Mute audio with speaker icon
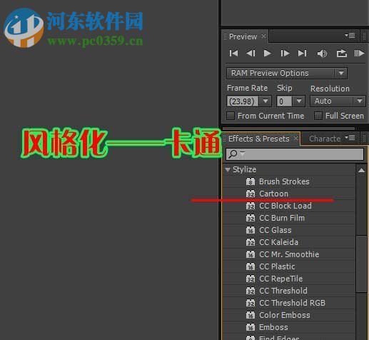Screen dimensions: 369x340 point(322,54)
